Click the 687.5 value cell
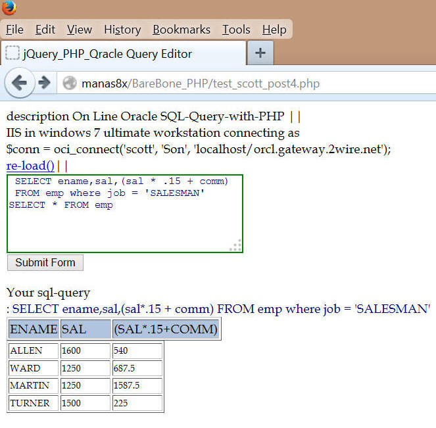Screen dimensions: 436x428 pos(137,368)
